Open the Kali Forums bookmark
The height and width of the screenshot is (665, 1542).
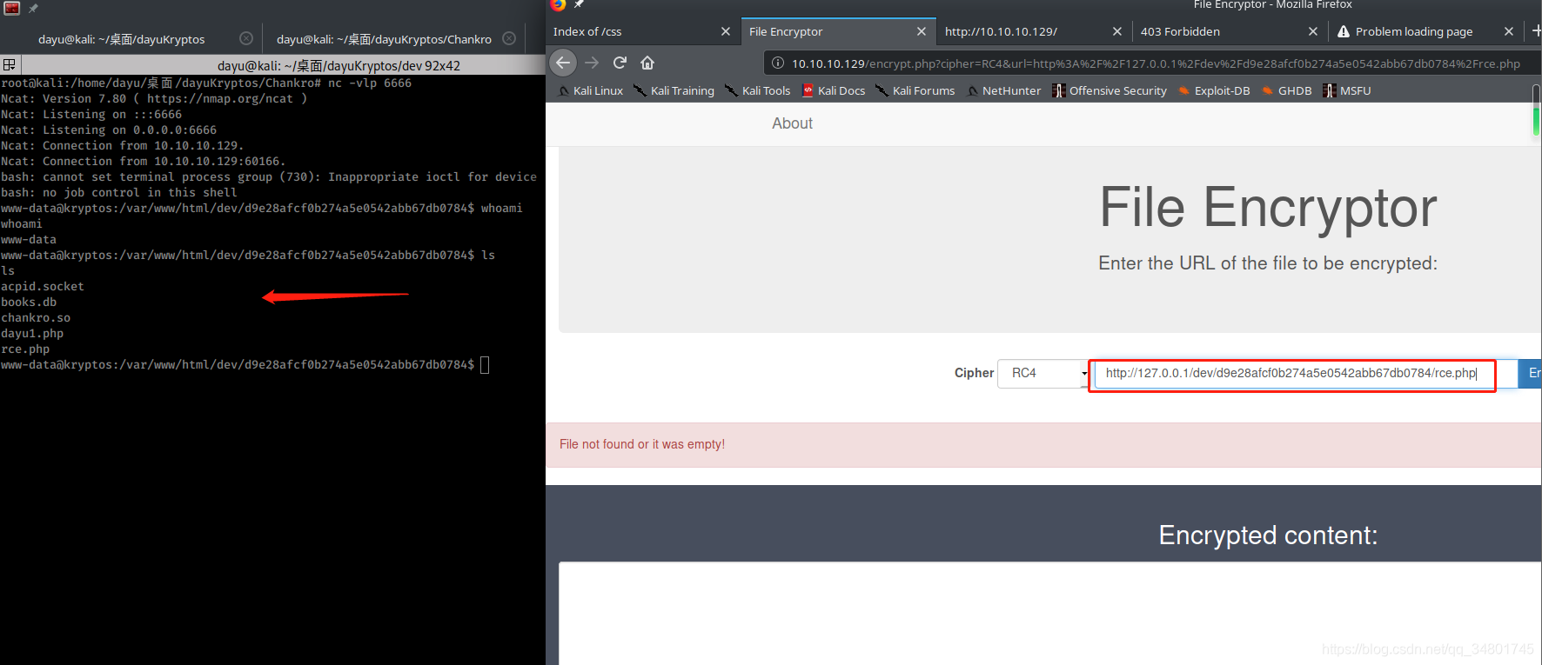915,90
